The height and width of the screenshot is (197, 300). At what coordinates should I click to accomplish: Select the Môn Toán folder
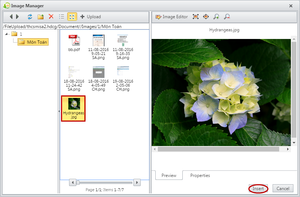tap(37, 42)
